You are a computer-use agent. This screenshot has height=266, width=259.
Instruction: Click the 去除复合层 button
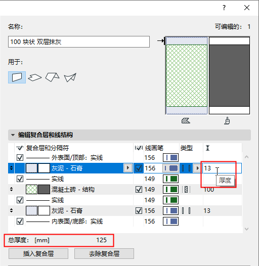(104, 254)
